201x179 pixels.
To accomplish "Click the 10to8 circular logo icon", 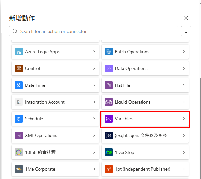I will click(19, 152).
